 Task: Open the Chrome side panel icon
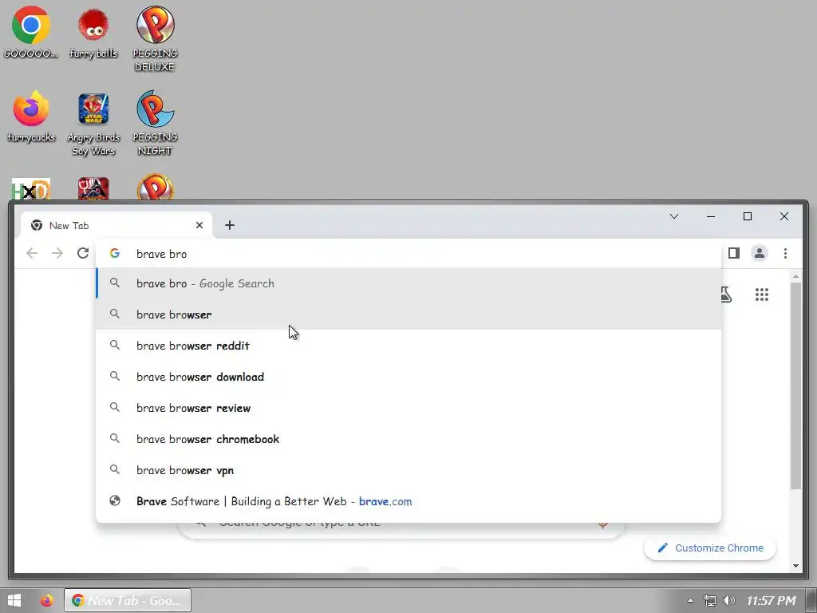click(x=734, y=253)
